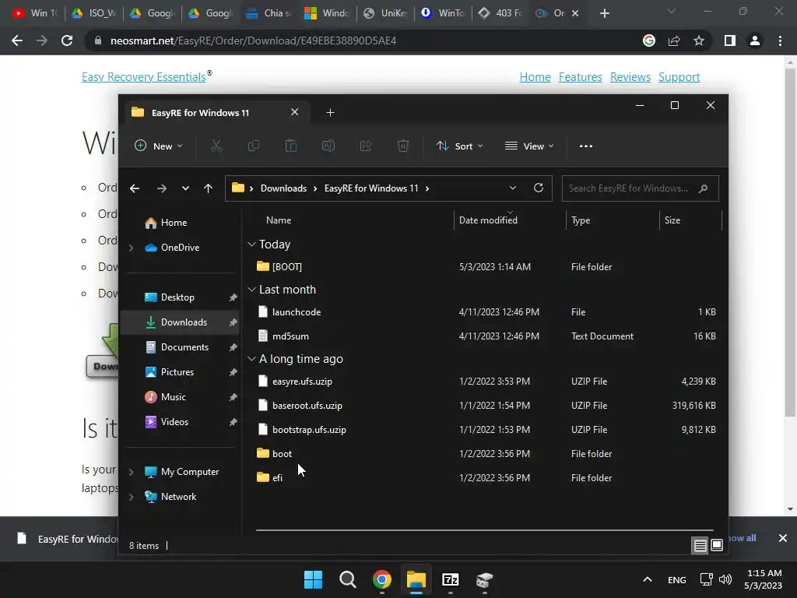
Task: Collapse the A long time ago group
Action: [251, 358]
